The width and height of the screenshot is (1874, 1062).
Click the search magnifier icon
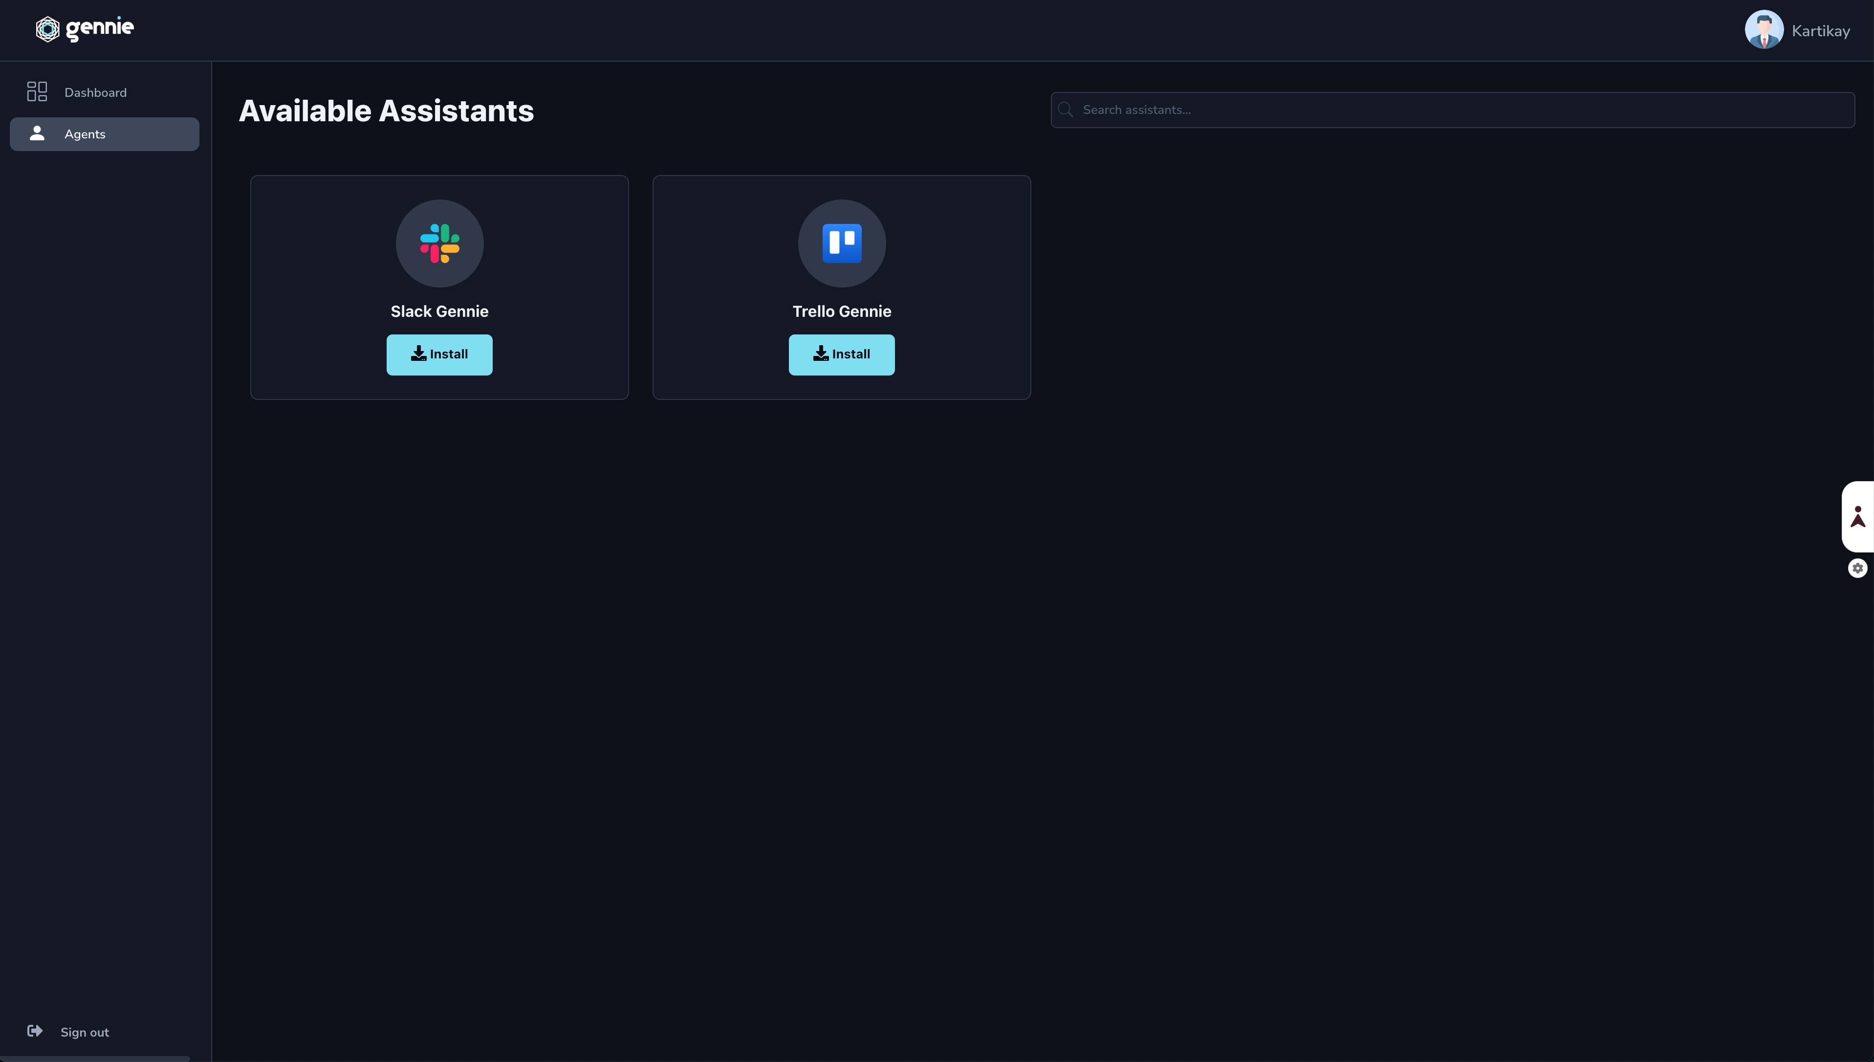[x=1065, y=110]
